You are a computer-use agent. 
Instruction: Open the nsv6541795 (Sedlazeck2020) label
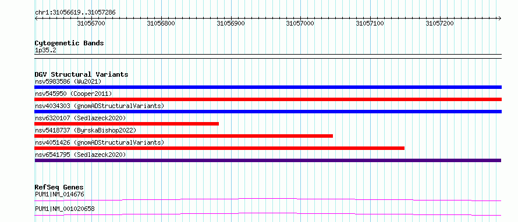click(x=80, y=155)
